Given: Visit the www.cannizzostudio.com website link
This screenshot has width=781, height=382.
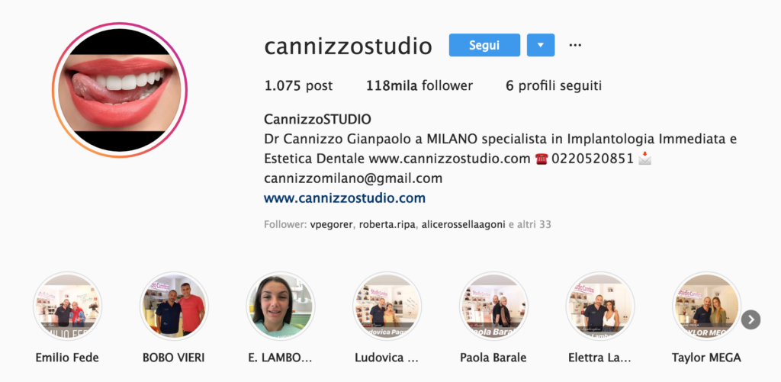Looking at the screenshot, I should click(x=345, y=198).
